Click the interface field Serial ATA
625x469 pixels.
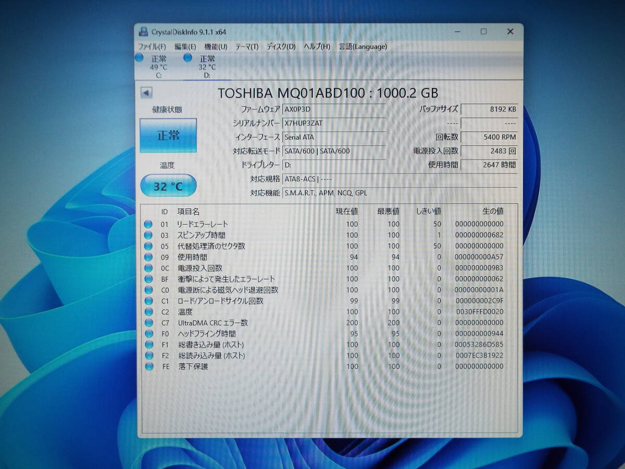[334, 137]
